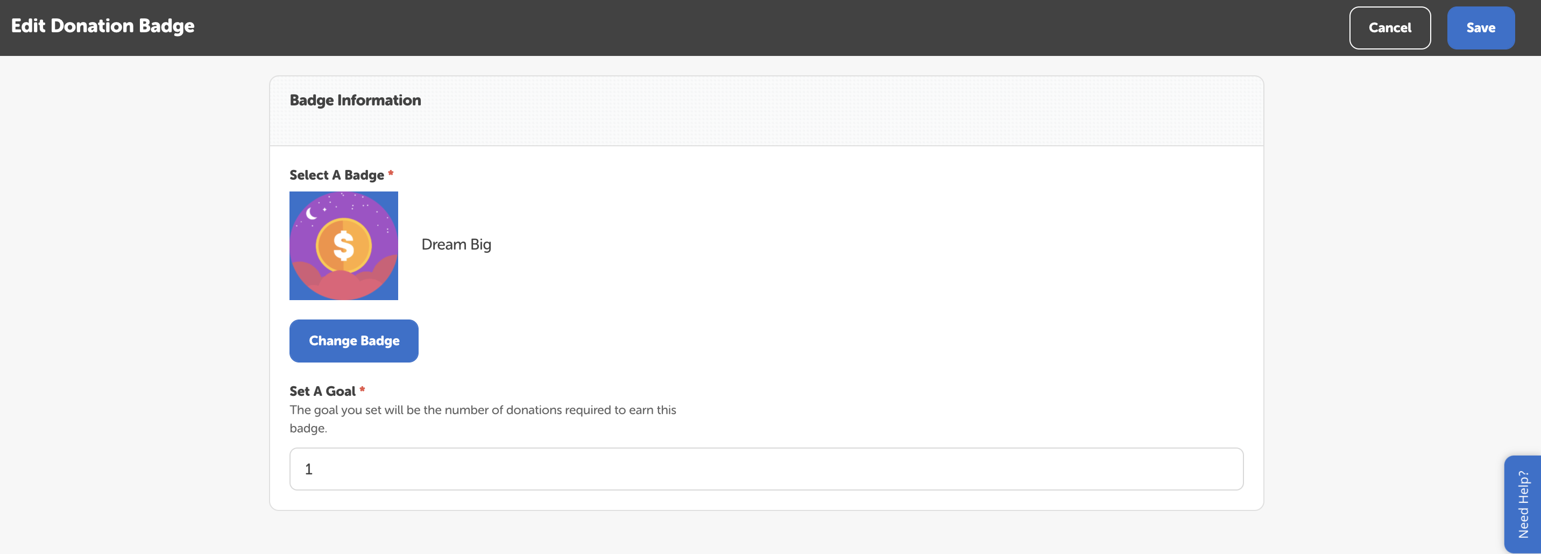Click the Dream Big badge image
Viewport: 1541px width, 554px height.
point(343,245)
